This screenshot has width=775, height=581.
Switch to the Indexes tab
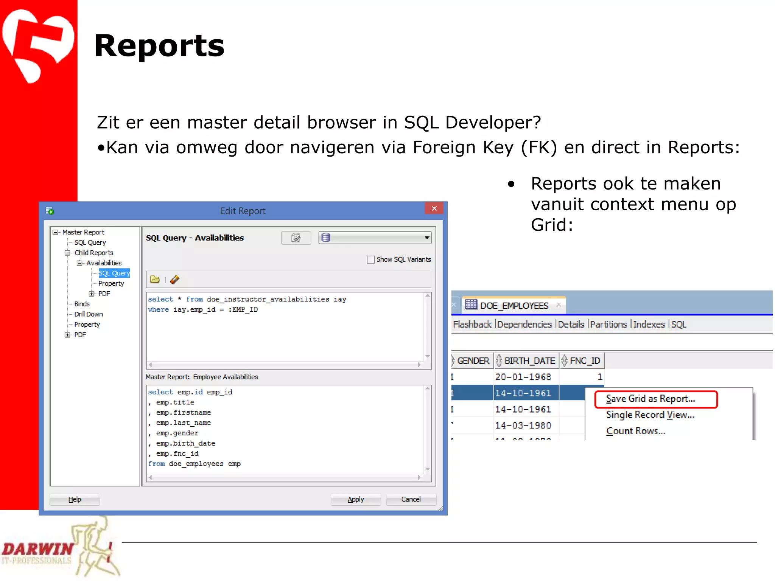click(649, 325)
